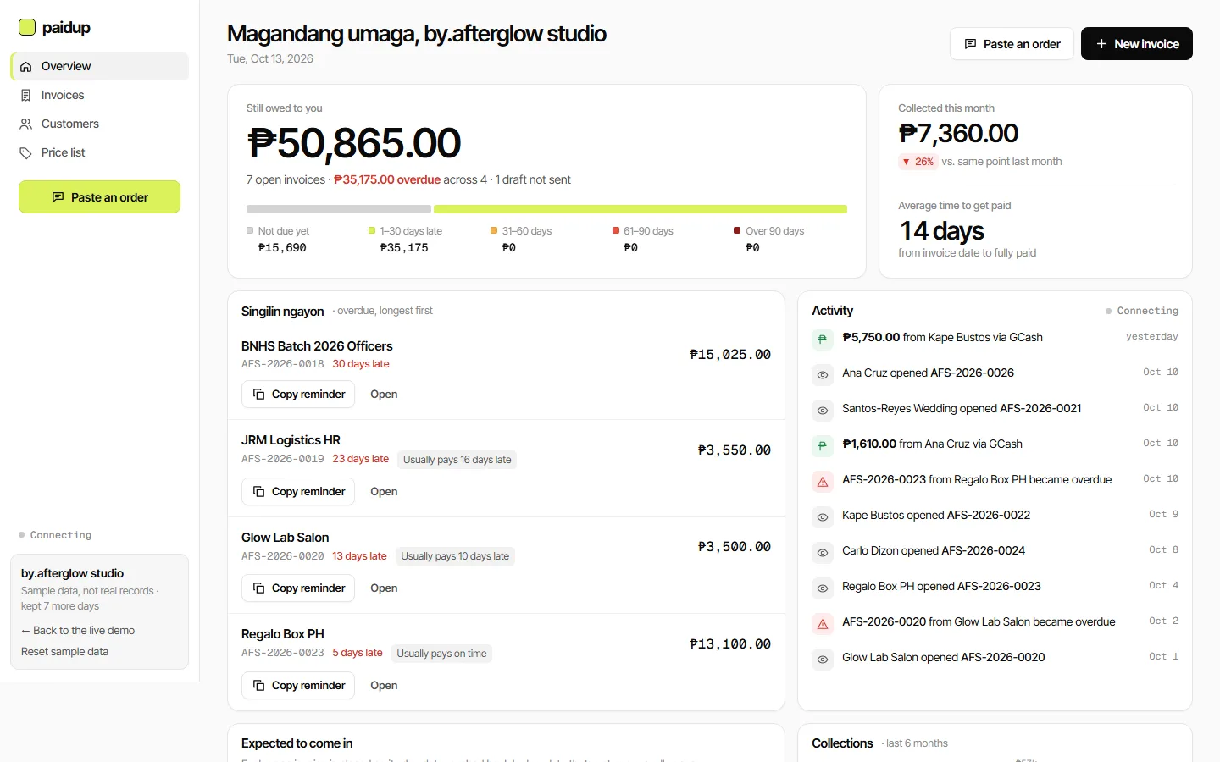This screenshot has height=762, width=1220.
Task: Click eye icon next to Ana Cruz opened AFS-2026-0026
Action: click(x=822, y=374)
